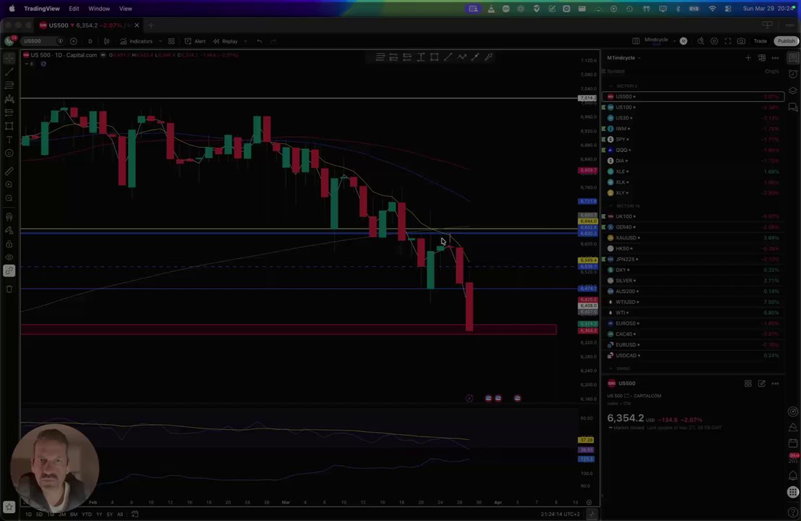801x521 pixels.
Task: Select the Fibonacci retracement tool
Action: point(9,85)
